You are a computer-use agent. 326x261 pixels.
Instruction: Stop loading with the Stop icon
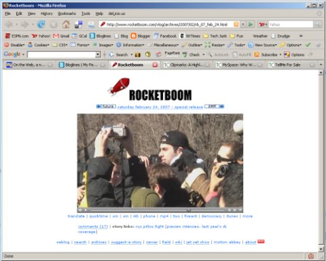[54, 24]
